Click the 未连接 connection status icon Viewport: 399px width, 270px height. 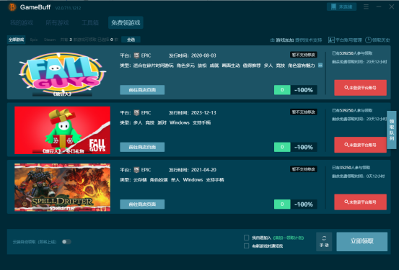coord(333,7)
